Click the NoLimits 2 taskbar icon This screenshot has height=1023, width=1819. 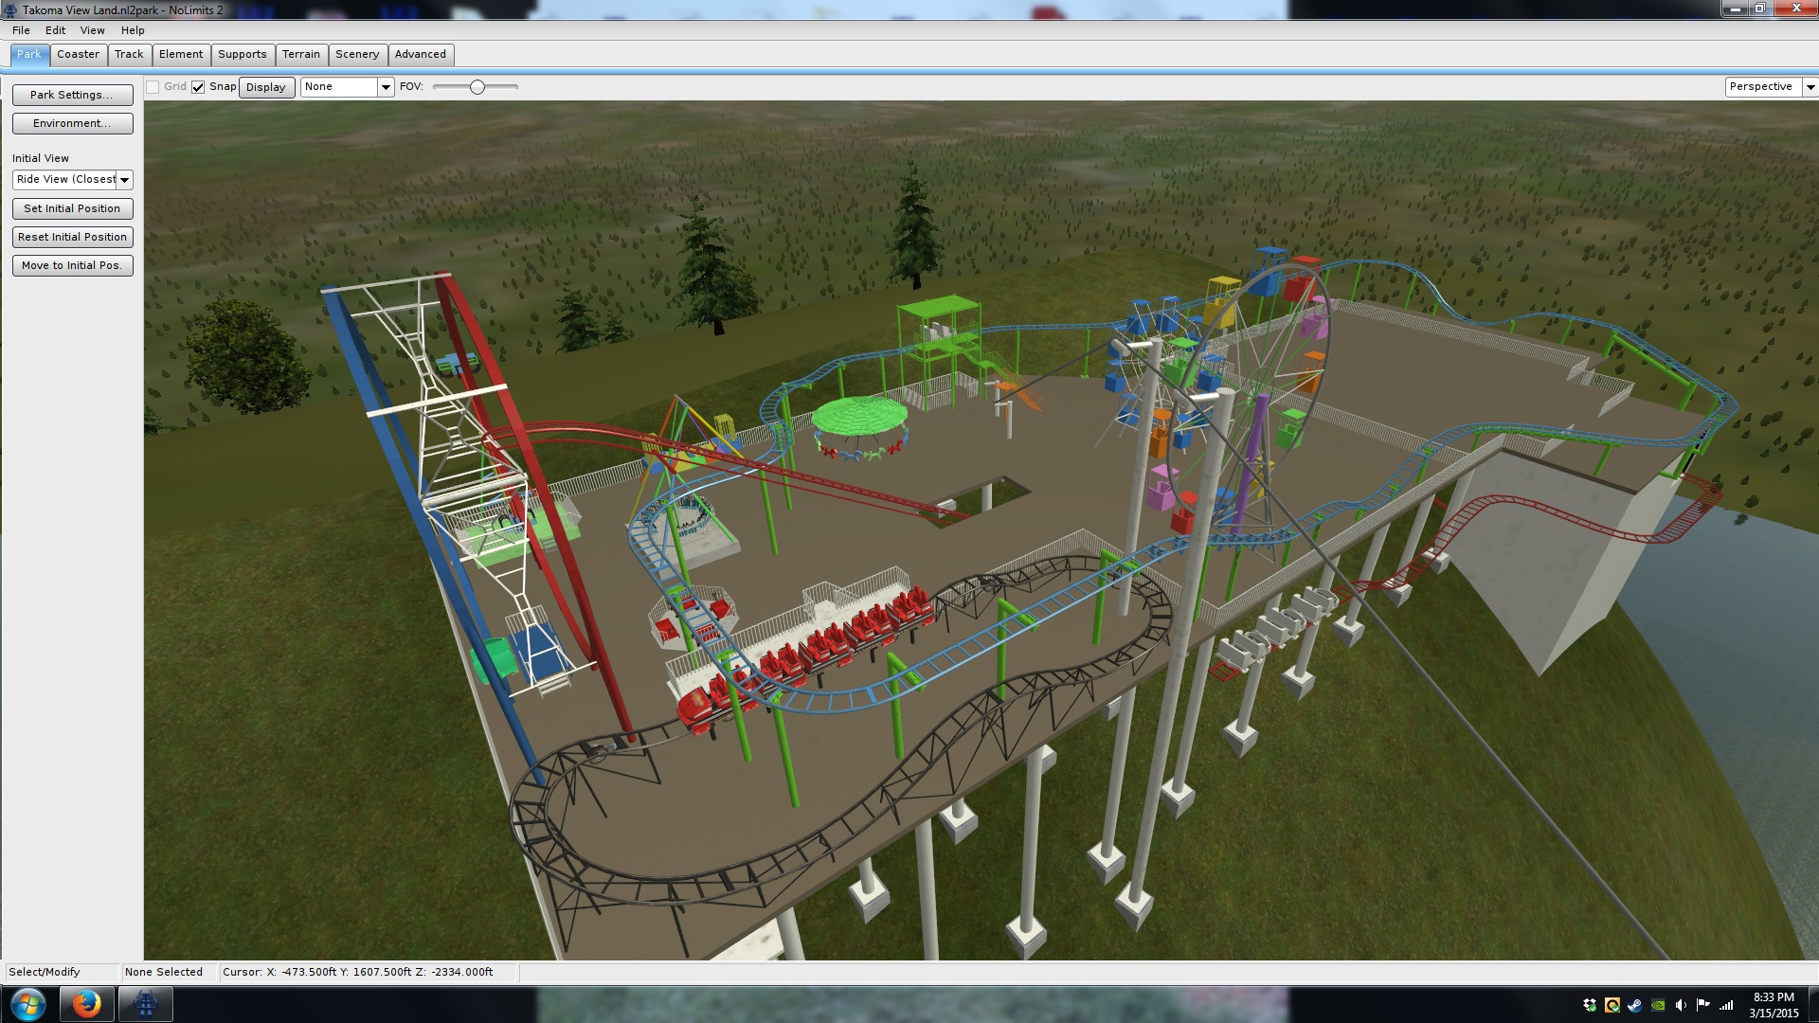[x=145, y=1004]
